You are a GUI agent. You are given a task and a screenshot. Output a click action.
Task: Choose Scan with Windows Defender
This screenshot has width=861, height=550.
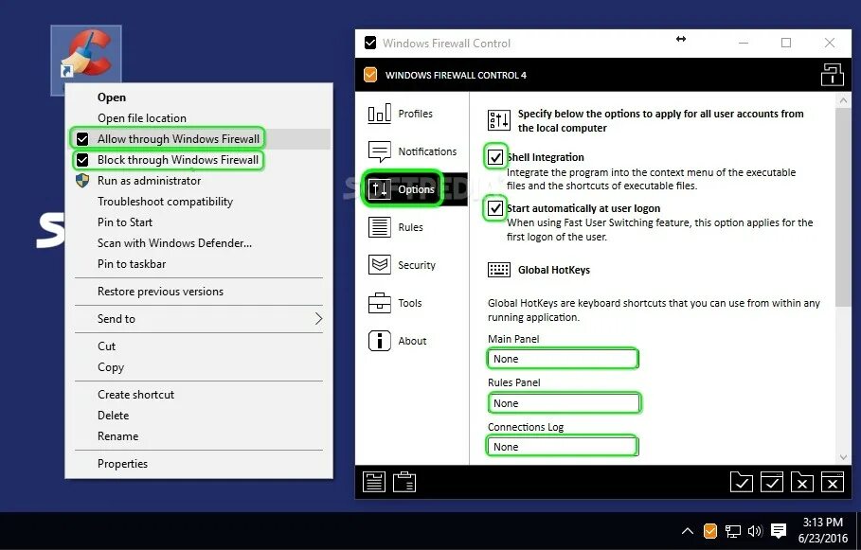[x=199, y=243]
